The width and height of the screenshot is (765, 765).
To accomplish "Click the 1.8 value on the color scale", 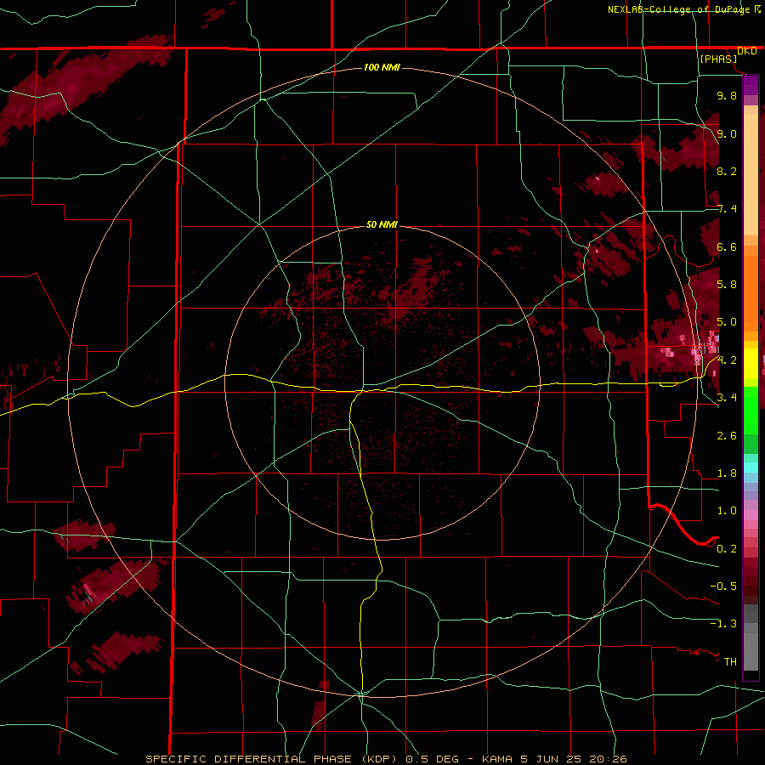I will (727, 473).
